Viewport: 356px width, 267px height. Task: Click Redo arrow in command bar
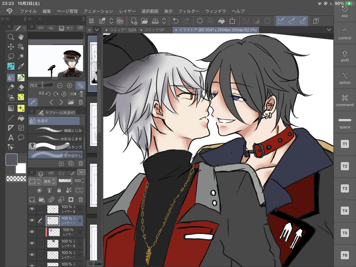[x=186, y=21]
